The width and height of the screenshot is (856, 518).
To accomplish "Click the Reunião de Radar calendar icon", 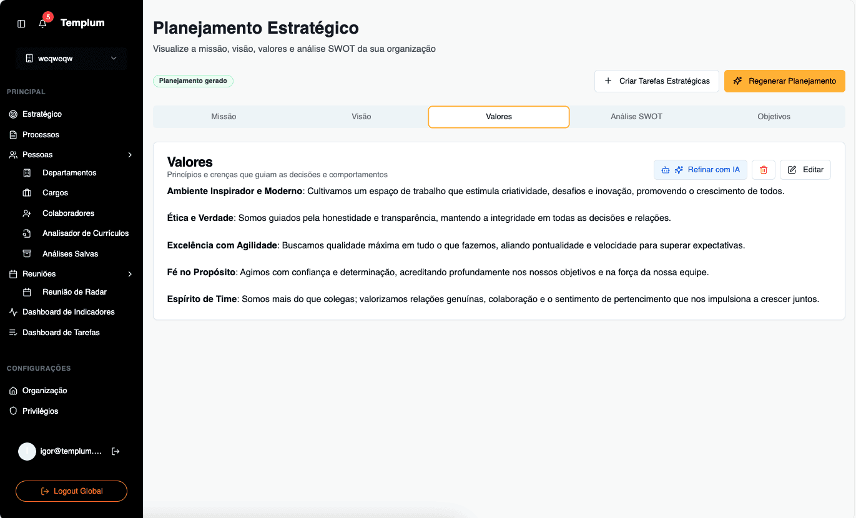I will point(27,292).
